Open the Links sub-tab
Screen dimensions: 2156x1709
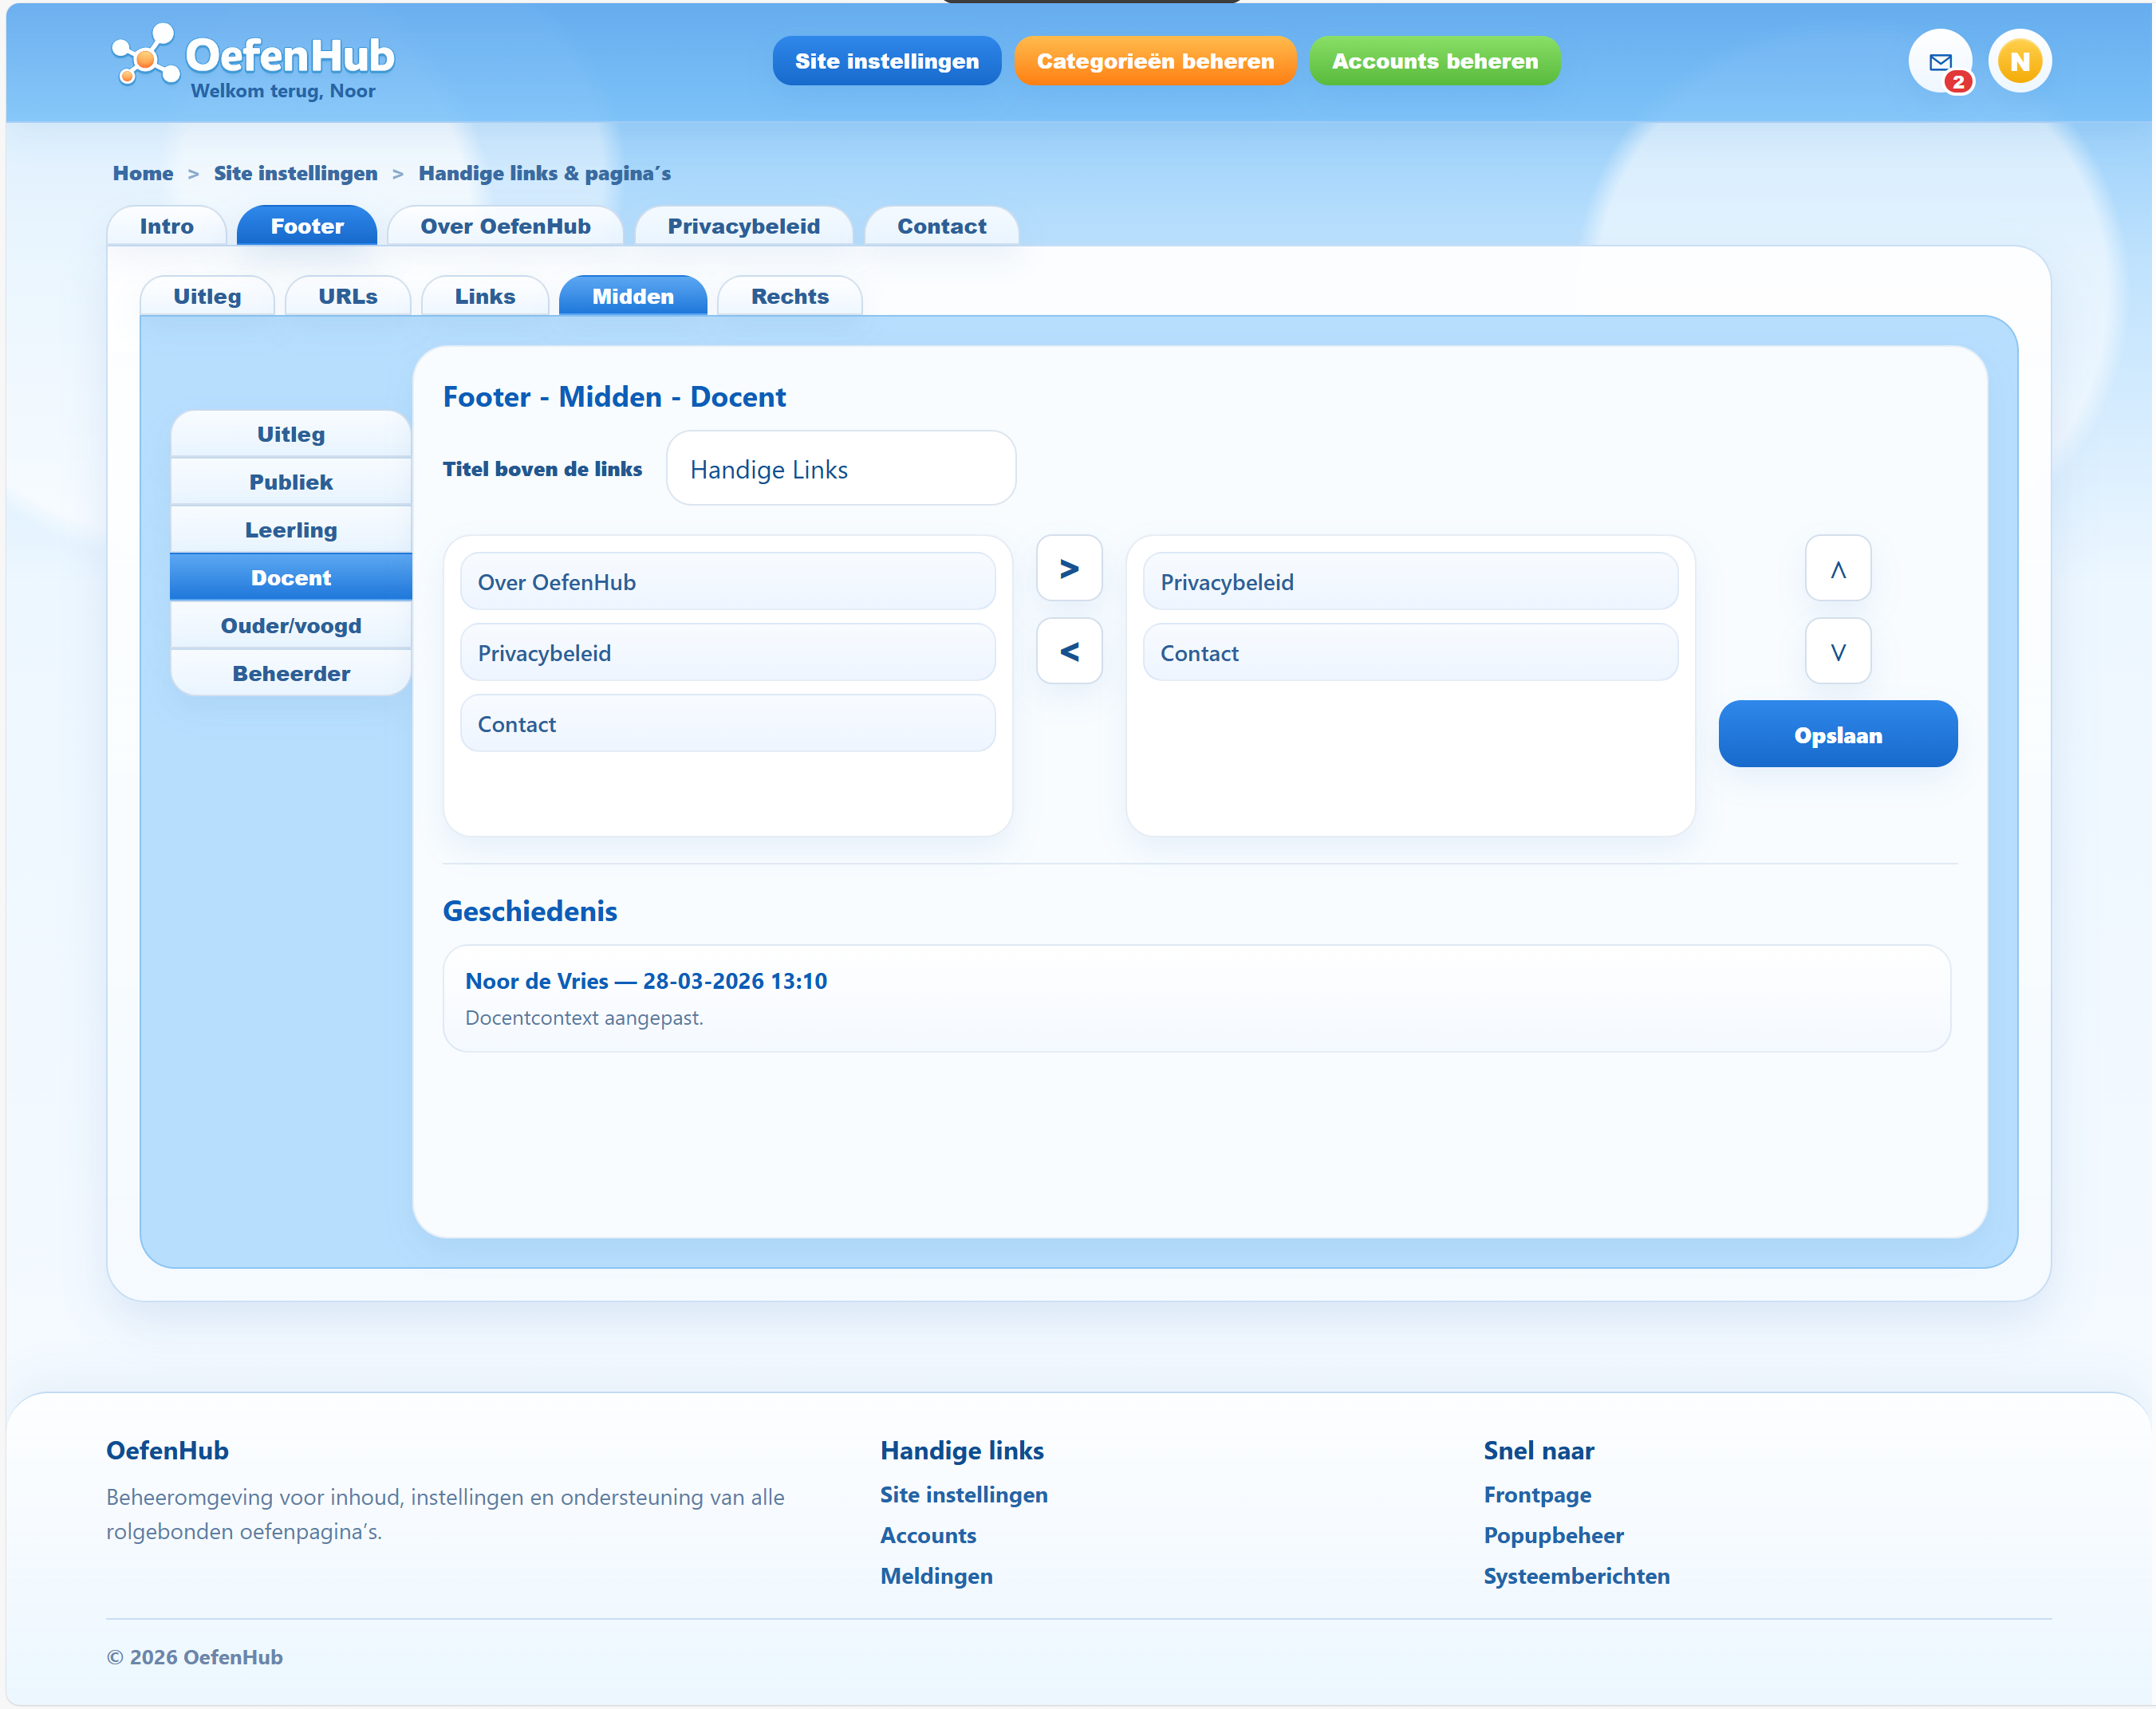pos(484,296)
